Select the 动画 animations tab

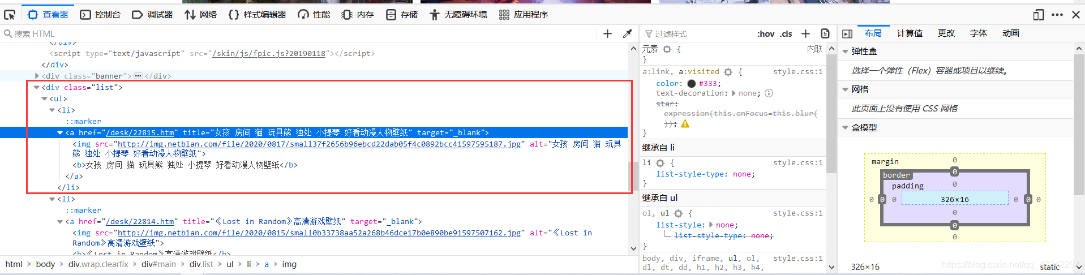[1010, 33]
